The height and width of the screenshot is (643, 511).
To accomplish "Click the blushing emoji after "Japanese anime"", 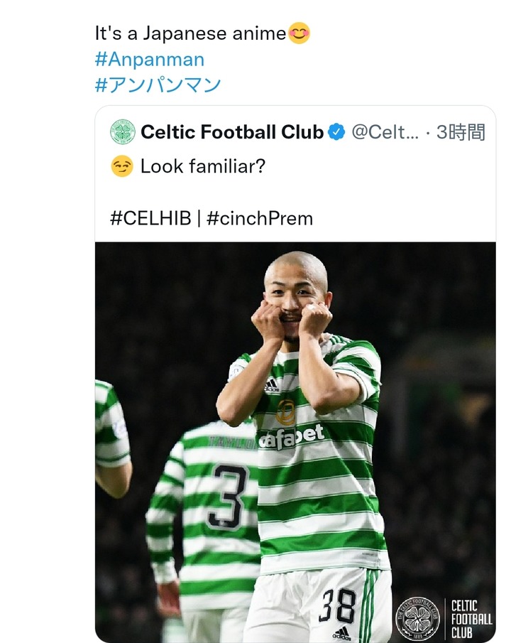I will 299,33.
